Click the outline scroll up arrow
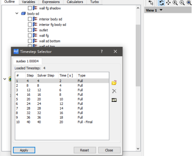 tap(138, 8)
